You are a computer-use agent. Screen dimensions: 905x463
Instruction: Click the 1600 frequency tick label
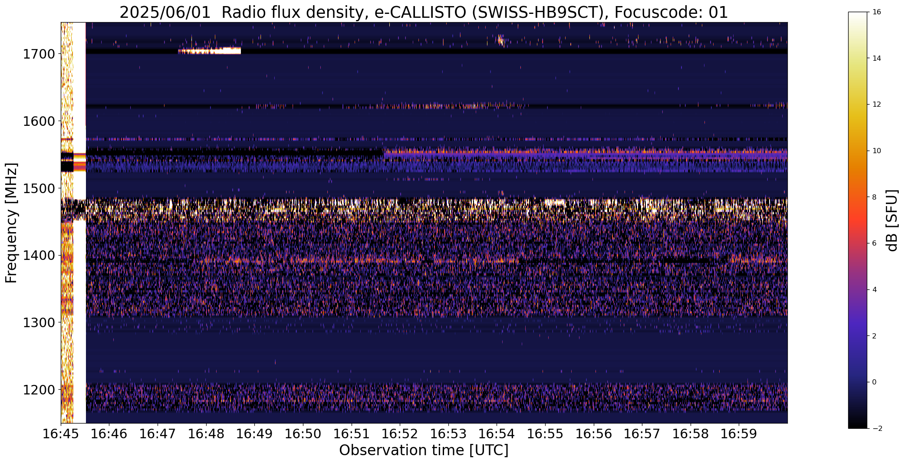(x=39, y=121)
